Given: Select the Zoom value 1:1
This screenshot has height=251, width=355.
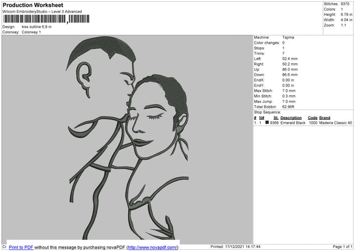Looking at the screenshot, I should click(343, 25).
